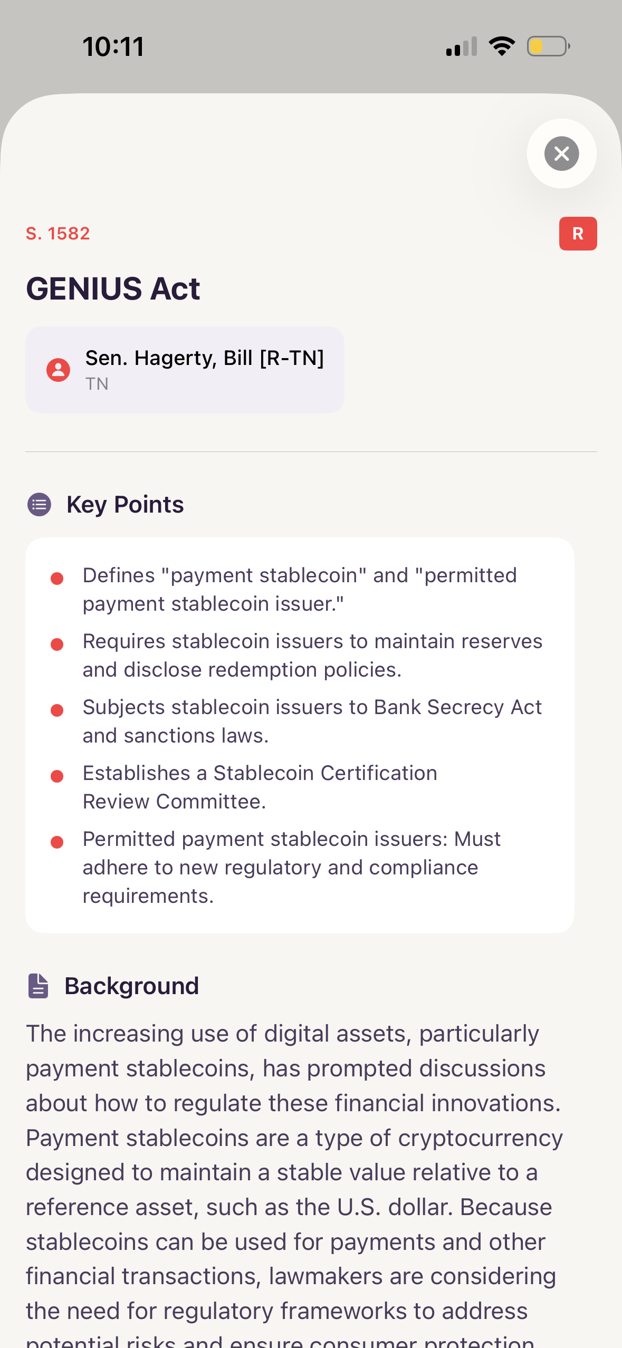Tap the sponsor's avatar icon
The height and width of the screenshot is (1348, 622).
[58, 370]
